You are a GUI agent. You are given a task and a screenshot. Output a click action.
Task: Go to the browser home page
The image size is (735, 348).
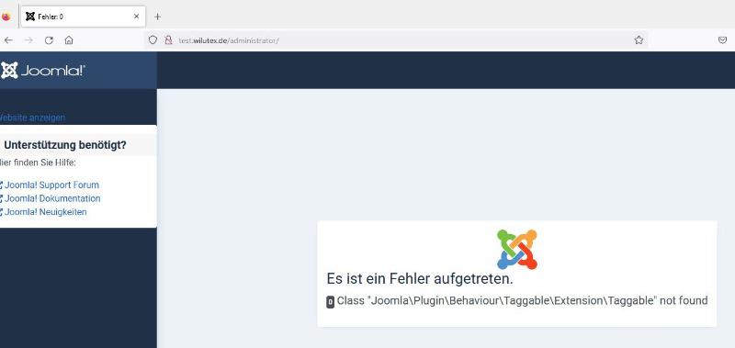tap(69, 40)
